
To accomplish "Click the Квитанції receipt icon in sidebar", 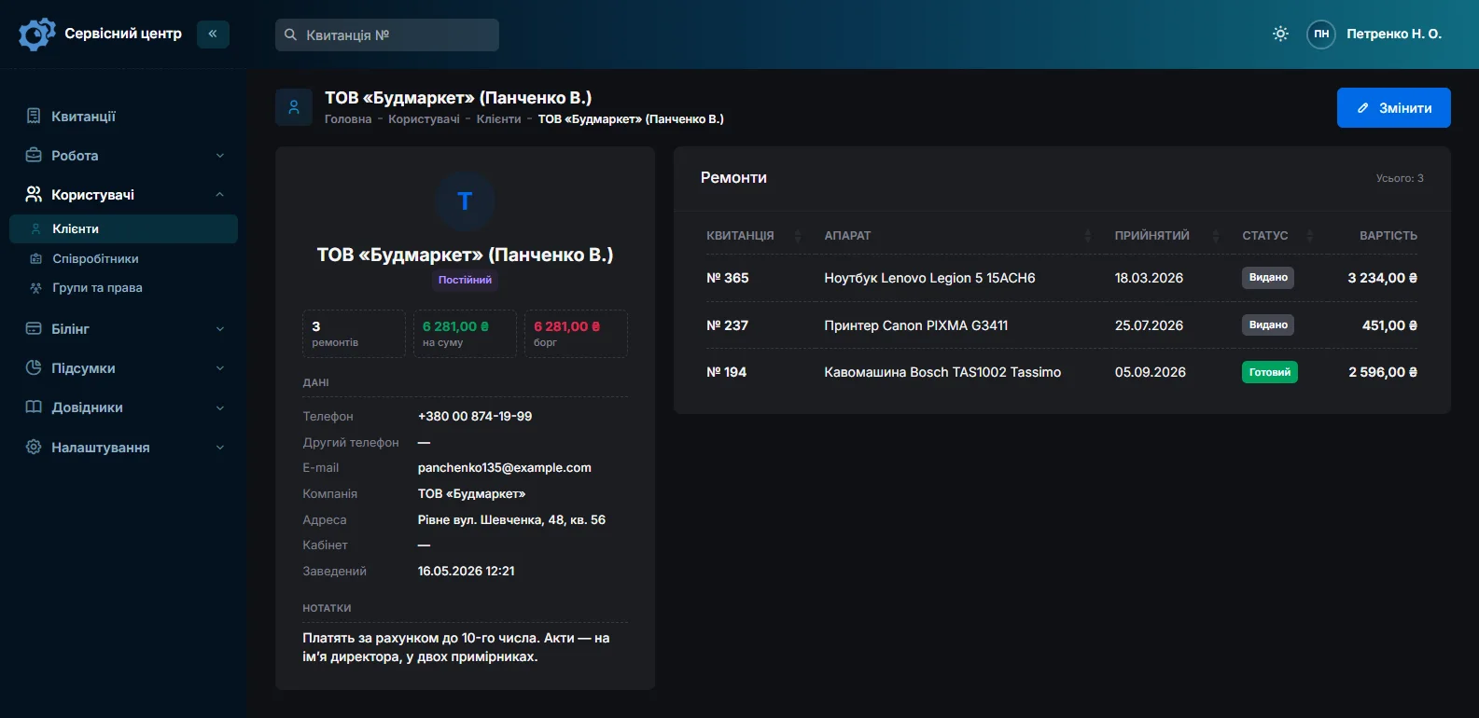I will (x=34, y=116).
